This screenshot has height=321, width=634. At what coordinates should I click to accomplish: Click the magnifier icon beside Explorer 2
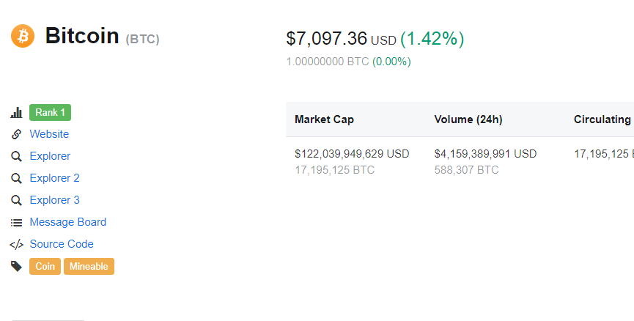16,178
